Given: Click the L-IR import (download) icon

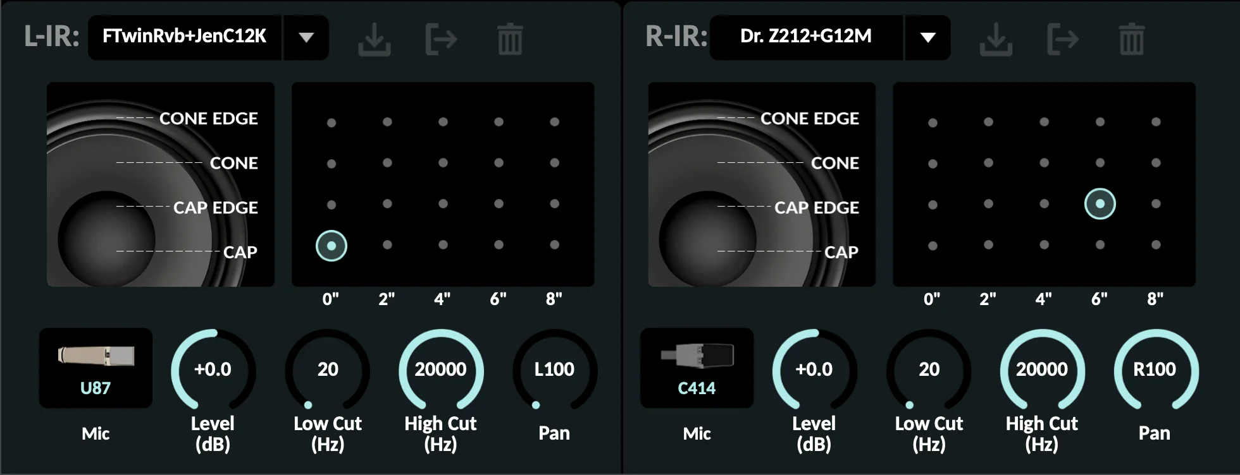Looking at the screenshot, I should 375,39.
